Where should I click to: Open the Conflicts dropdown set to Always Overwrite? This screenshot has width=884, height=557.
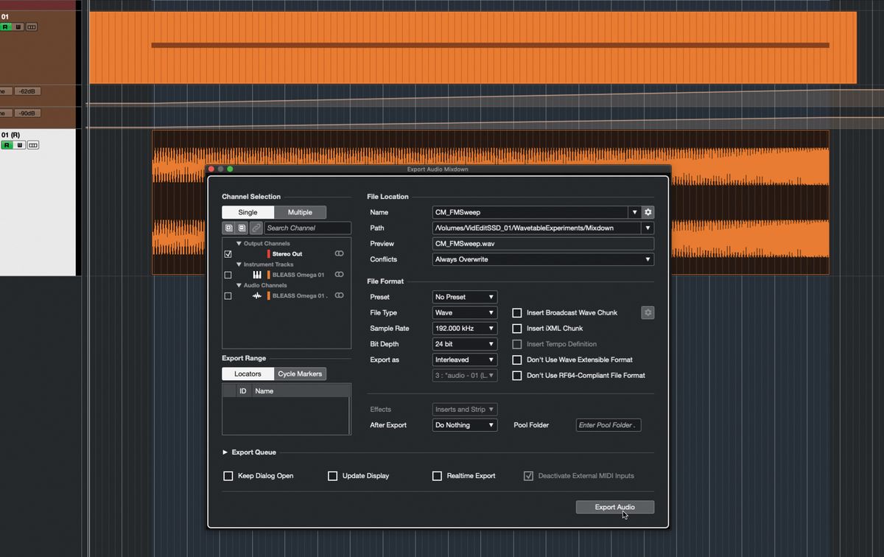543,259
